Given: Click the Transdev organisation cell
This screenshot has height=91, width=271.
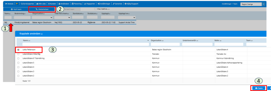Looking at the screenshot, I should [x=156, y=54].
